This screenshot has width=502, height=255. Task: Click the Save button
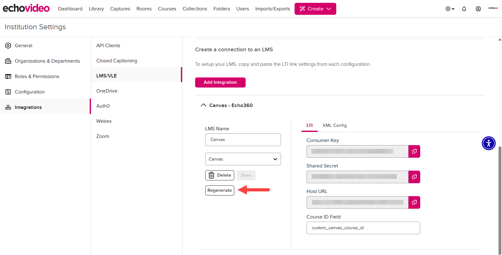pyautogui.click(x=246, y=175)
